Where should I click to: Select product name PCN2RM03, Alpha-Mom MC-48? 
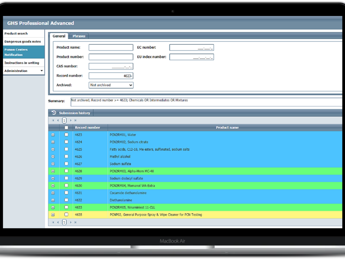[132, 171]
